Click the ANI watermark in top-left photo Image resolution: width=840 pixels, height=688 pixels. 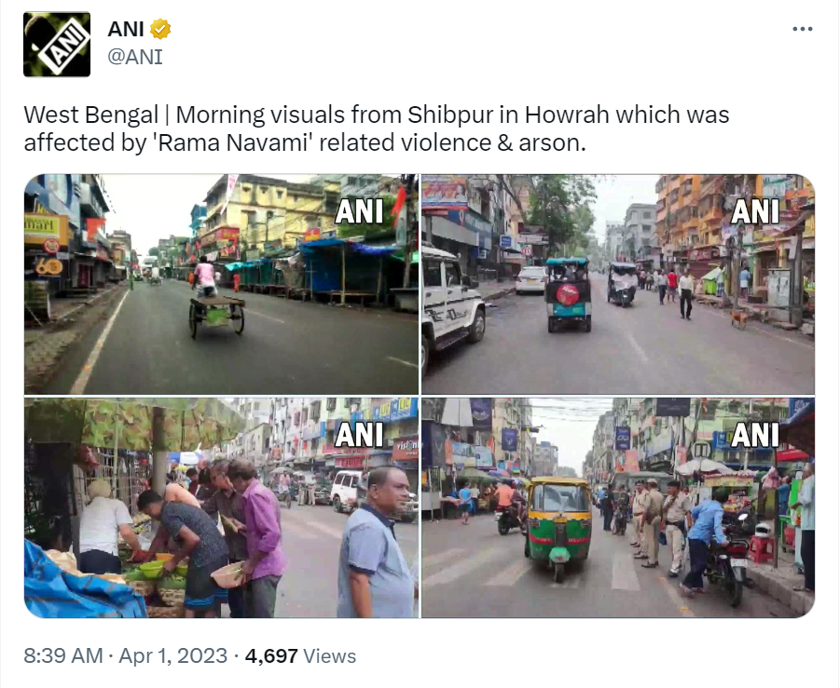pyautogui.click(x=359, y=210)
